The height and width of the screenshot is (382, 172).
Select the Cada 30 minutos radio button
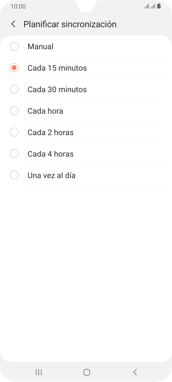(x=14, y=89)
